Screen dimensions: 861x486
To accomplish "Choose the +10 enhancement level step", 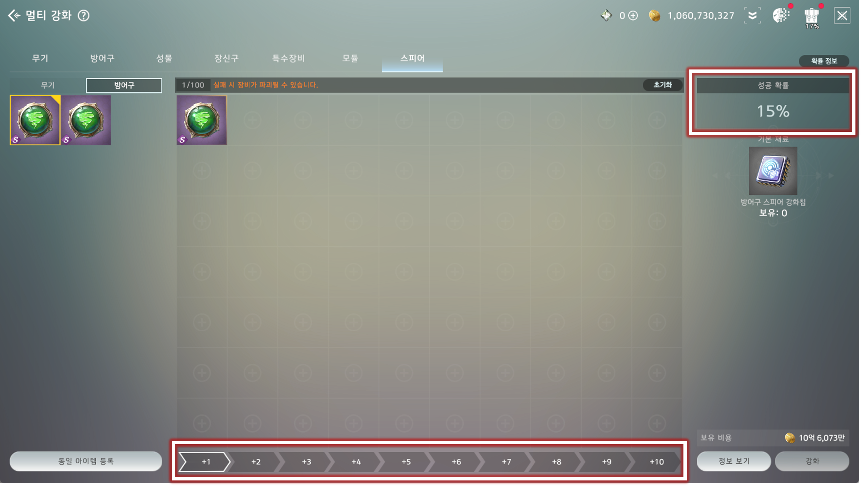I will pyautogui.click(x=656, y=462).
